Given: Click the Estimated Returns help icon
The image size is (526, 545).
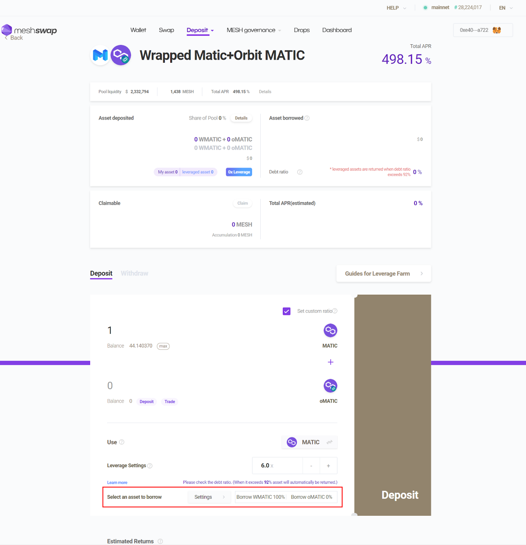Looking at the screenshot, I should pyautogui.click(x=160, y=541).
